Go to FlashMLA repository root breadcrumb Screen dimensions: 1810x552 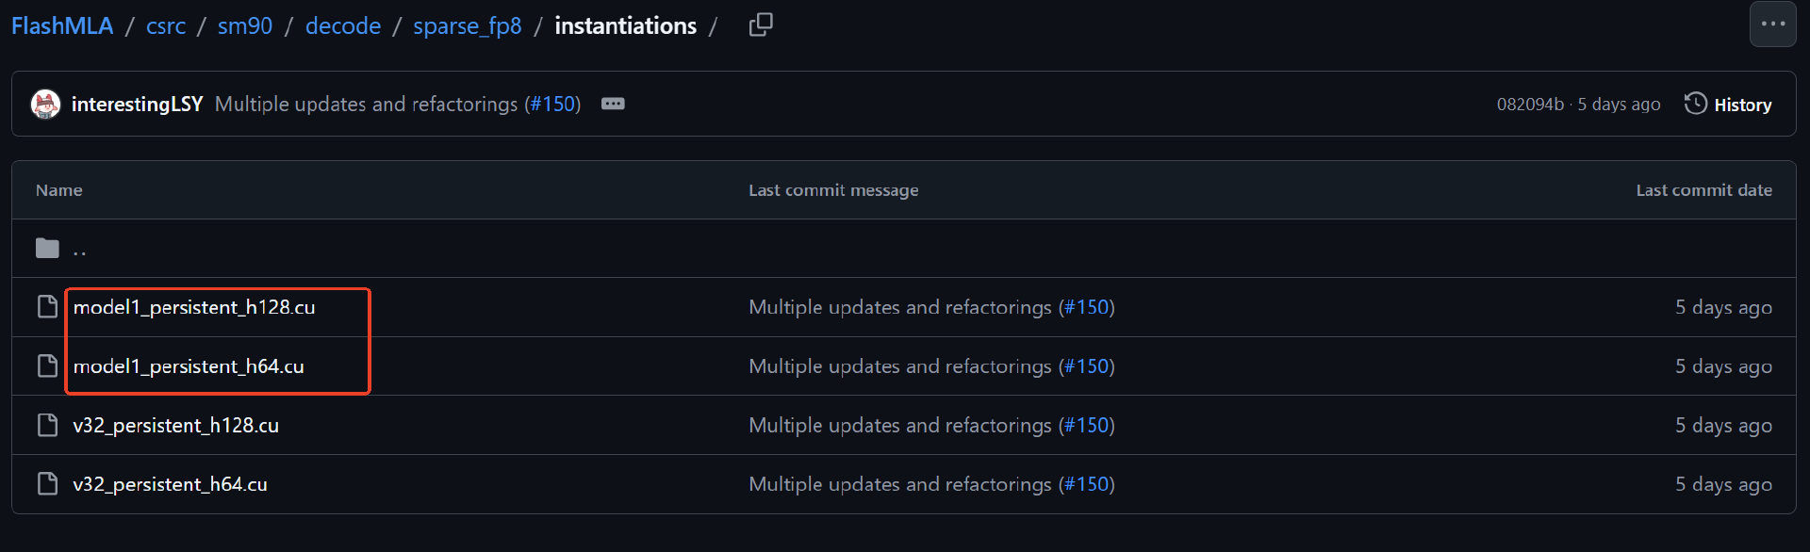tap(62, 26)
